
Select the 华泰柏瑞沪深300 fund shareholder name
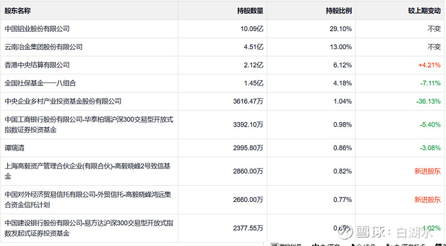pos(89,124)
